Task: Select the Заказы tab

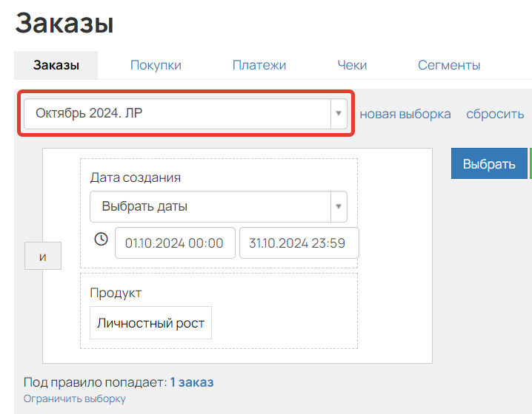Action: tap(56, 65)
